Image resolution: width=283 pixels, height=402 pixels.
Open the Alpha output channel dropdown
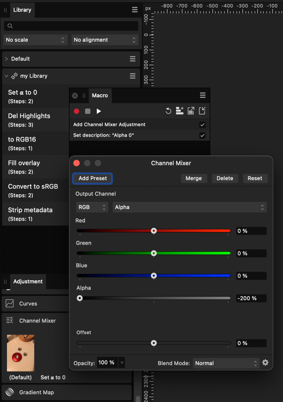click(189, 207)
